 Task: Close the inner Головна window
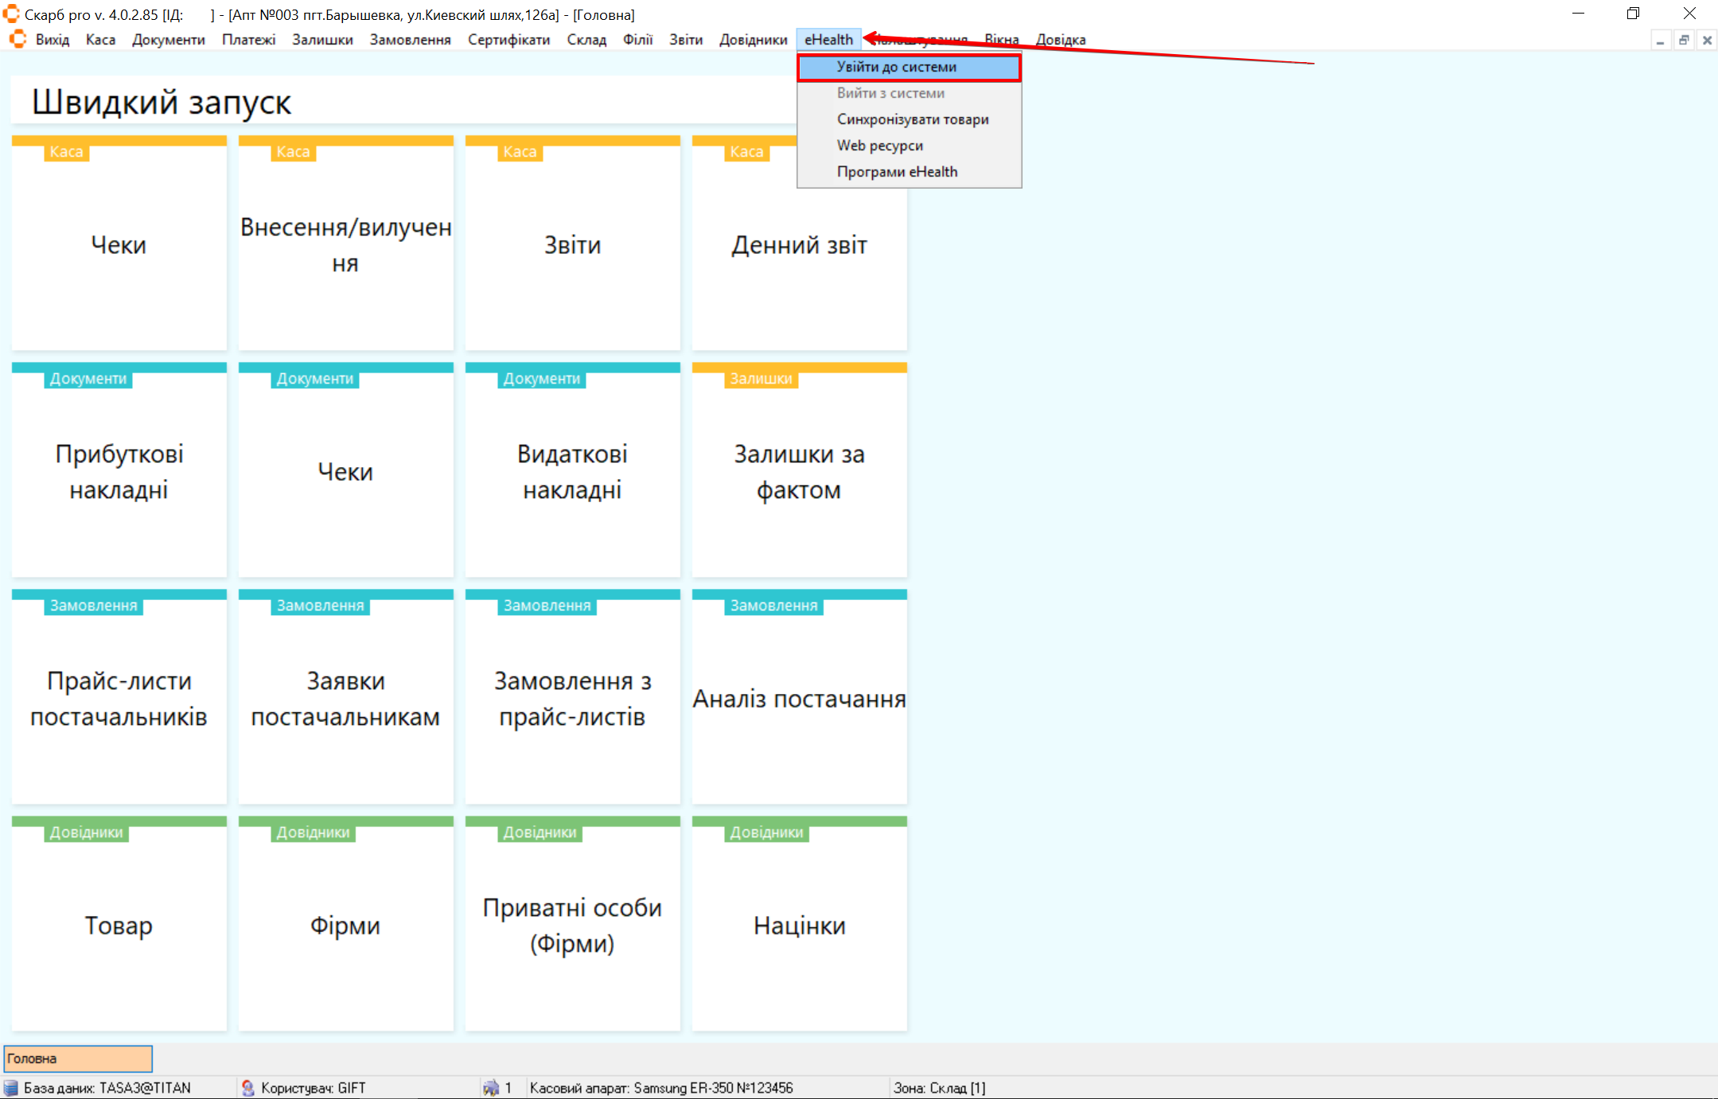(x=1707, y=40)
